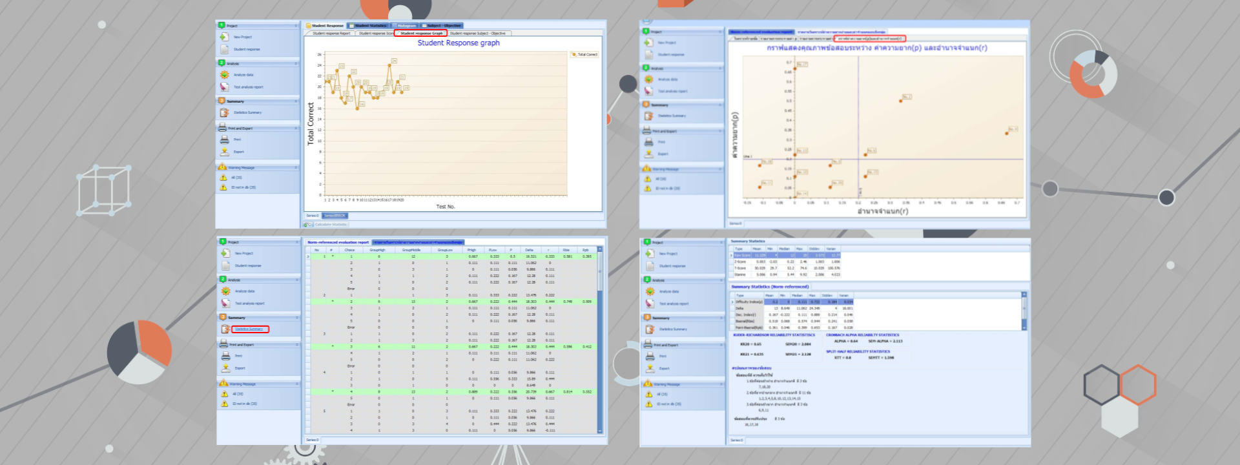Screen dimensions: 1240x465
Task: Click Series:ERROR tab below Student Response graph
Action: click(x=335, y=216)
